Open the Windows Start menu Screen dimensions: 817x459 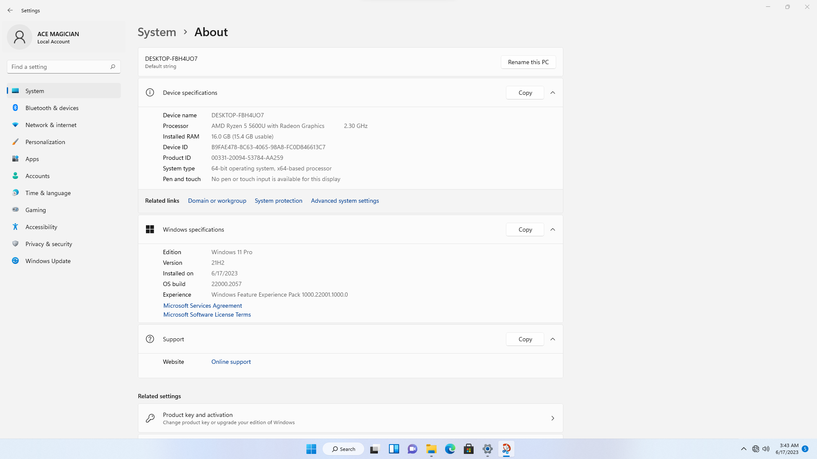click(311, 449)
